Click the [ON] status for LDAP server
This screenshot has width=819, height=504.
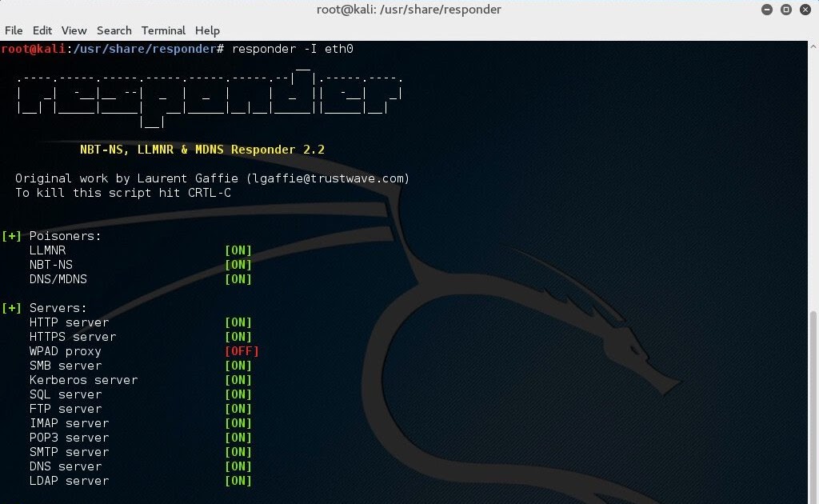(238, 481)
